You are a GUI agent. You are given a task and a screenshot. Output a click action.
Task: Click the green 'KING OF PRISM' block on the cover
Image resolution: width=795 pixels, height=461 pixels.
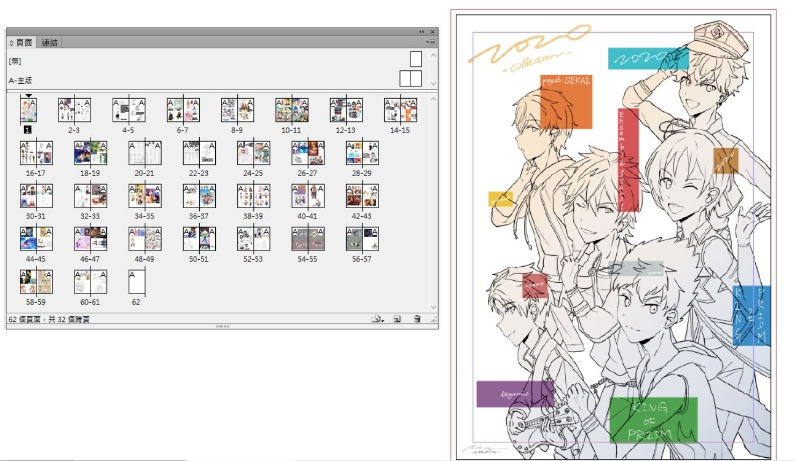coord(653,420)
